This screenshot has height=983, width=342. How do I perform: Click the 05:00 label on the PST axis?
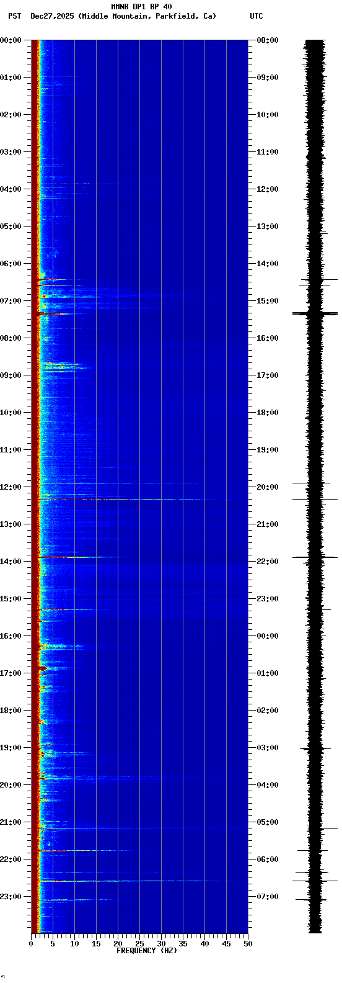point(11,227)
